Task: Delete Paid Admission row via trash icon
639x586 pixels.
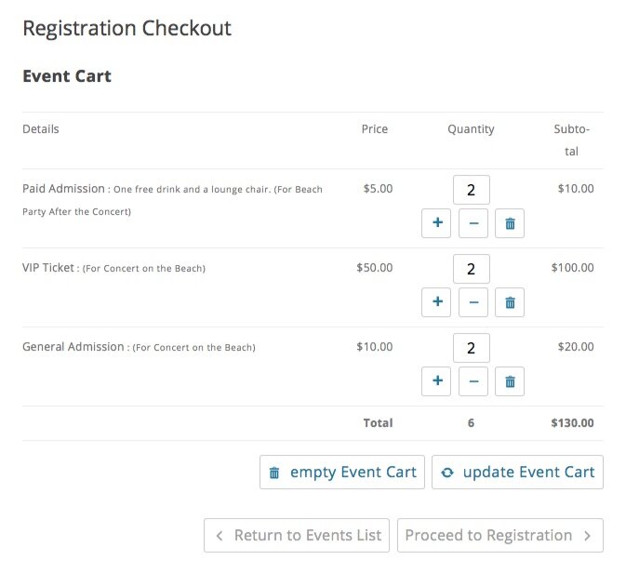Action: coord(510,223)
